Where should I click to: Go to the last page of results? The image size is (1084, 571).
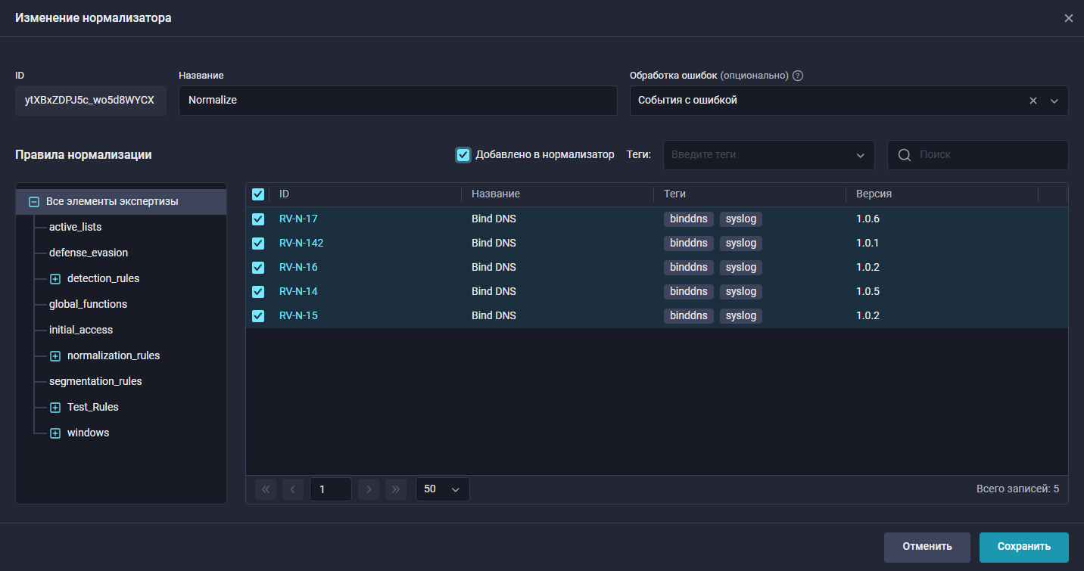coord(396,489)
